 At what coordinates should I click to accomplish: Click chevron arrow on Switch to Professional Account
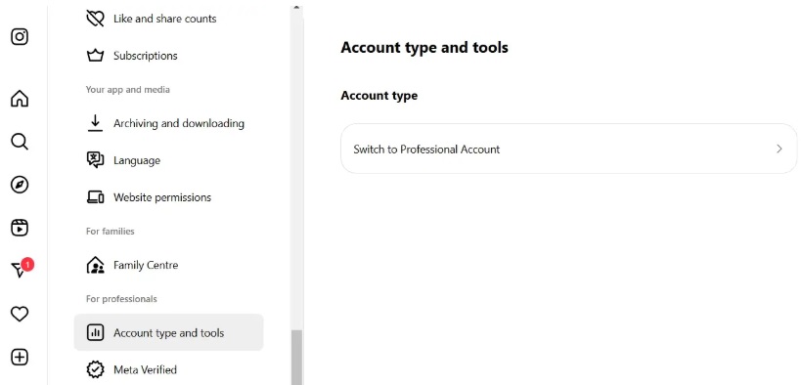(x=780, y=149)
